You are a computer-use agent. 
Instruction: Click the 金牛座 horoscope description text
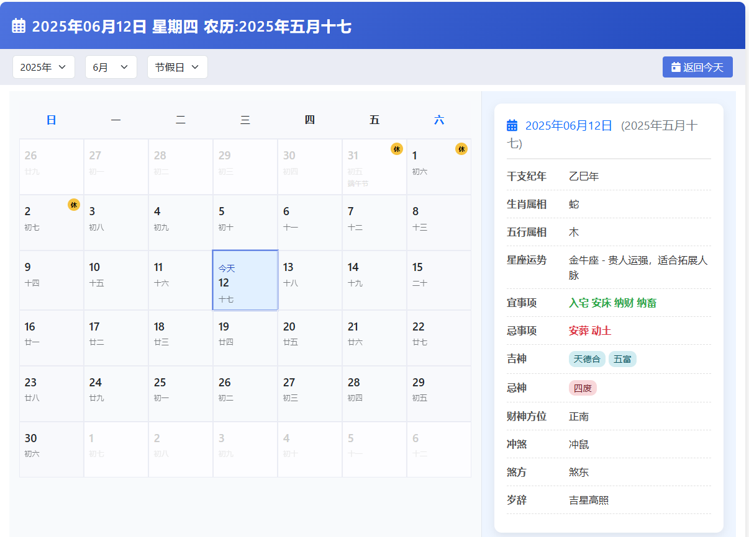tap(638, 267)
